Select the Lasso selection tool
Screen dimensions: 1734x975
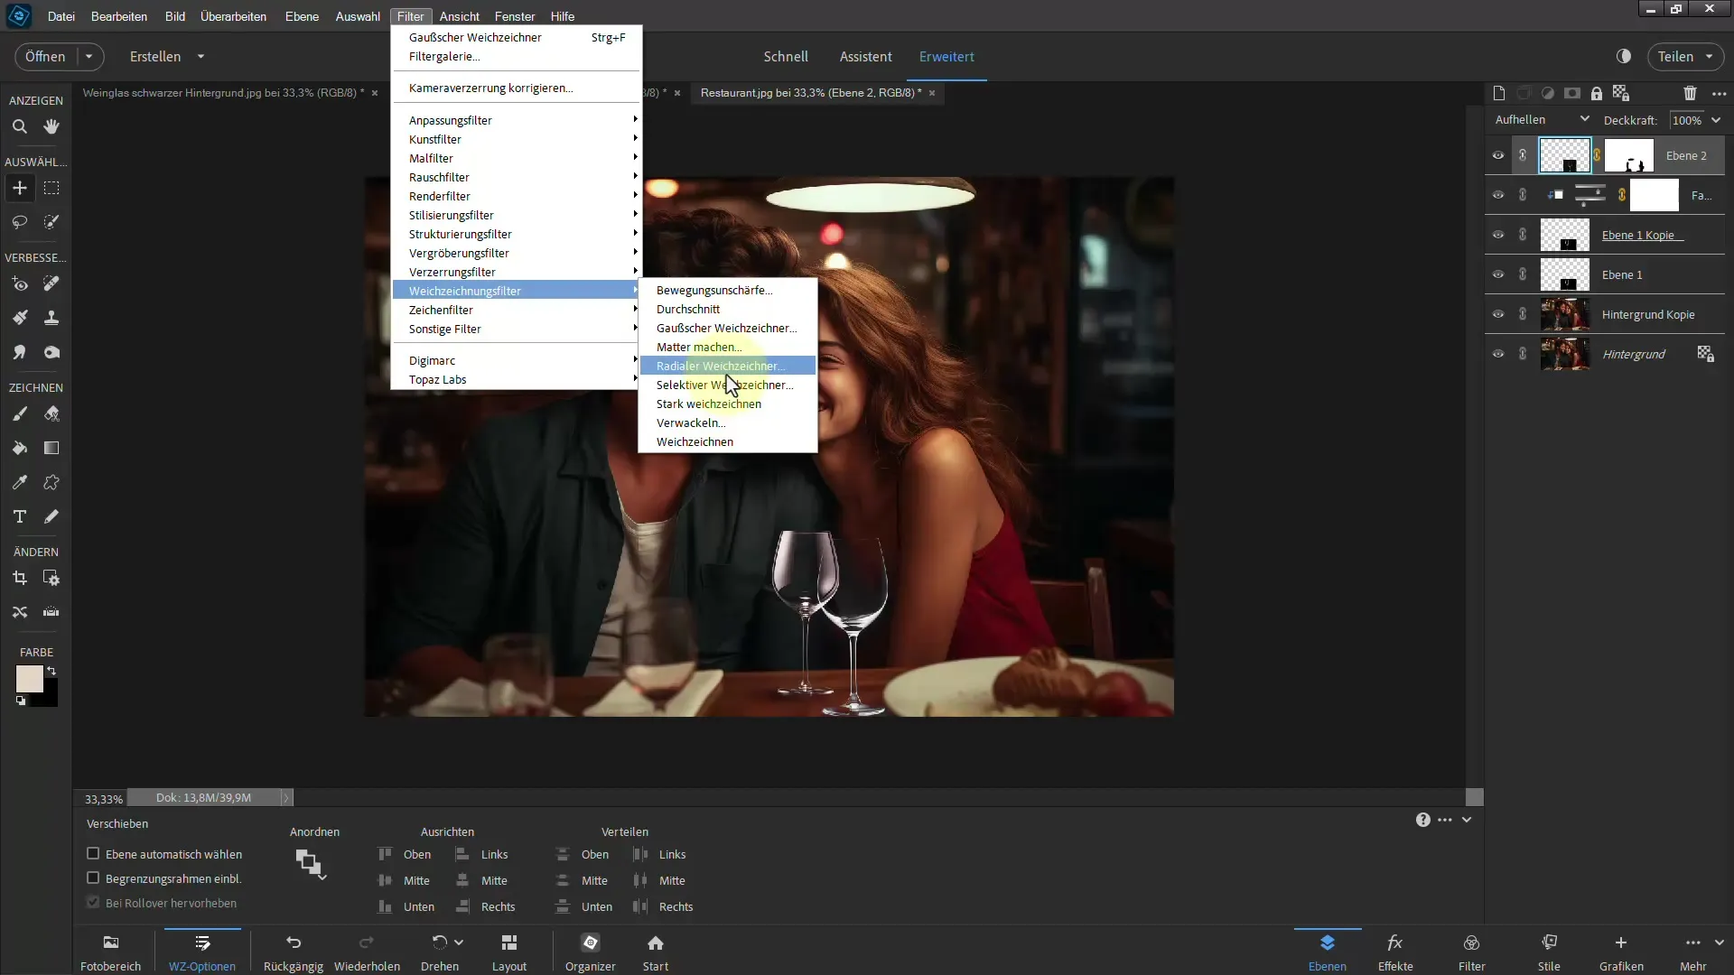point(19,221)
